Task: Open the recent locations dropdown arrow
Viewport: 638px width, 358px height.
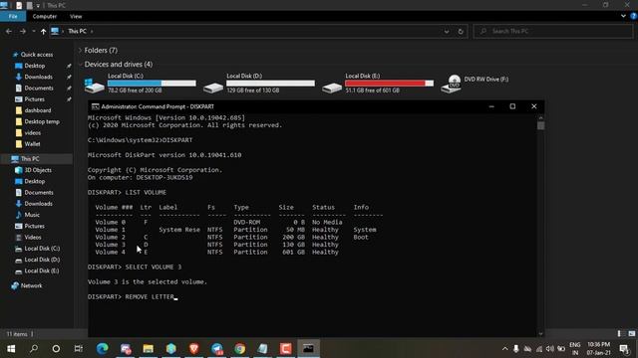Action: point(34,31)
